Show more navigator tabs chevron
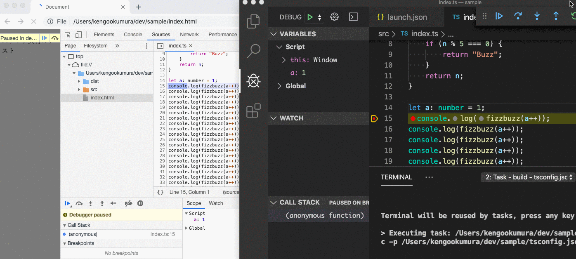Viewport: 576px width, 259px height. (x=117, y=46)
